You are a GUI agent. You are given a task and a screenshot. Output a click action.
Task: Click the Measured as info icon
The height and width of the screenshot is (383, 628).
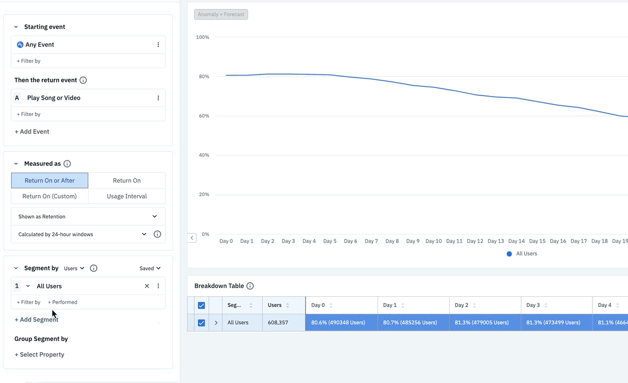(x=67, y=164)
